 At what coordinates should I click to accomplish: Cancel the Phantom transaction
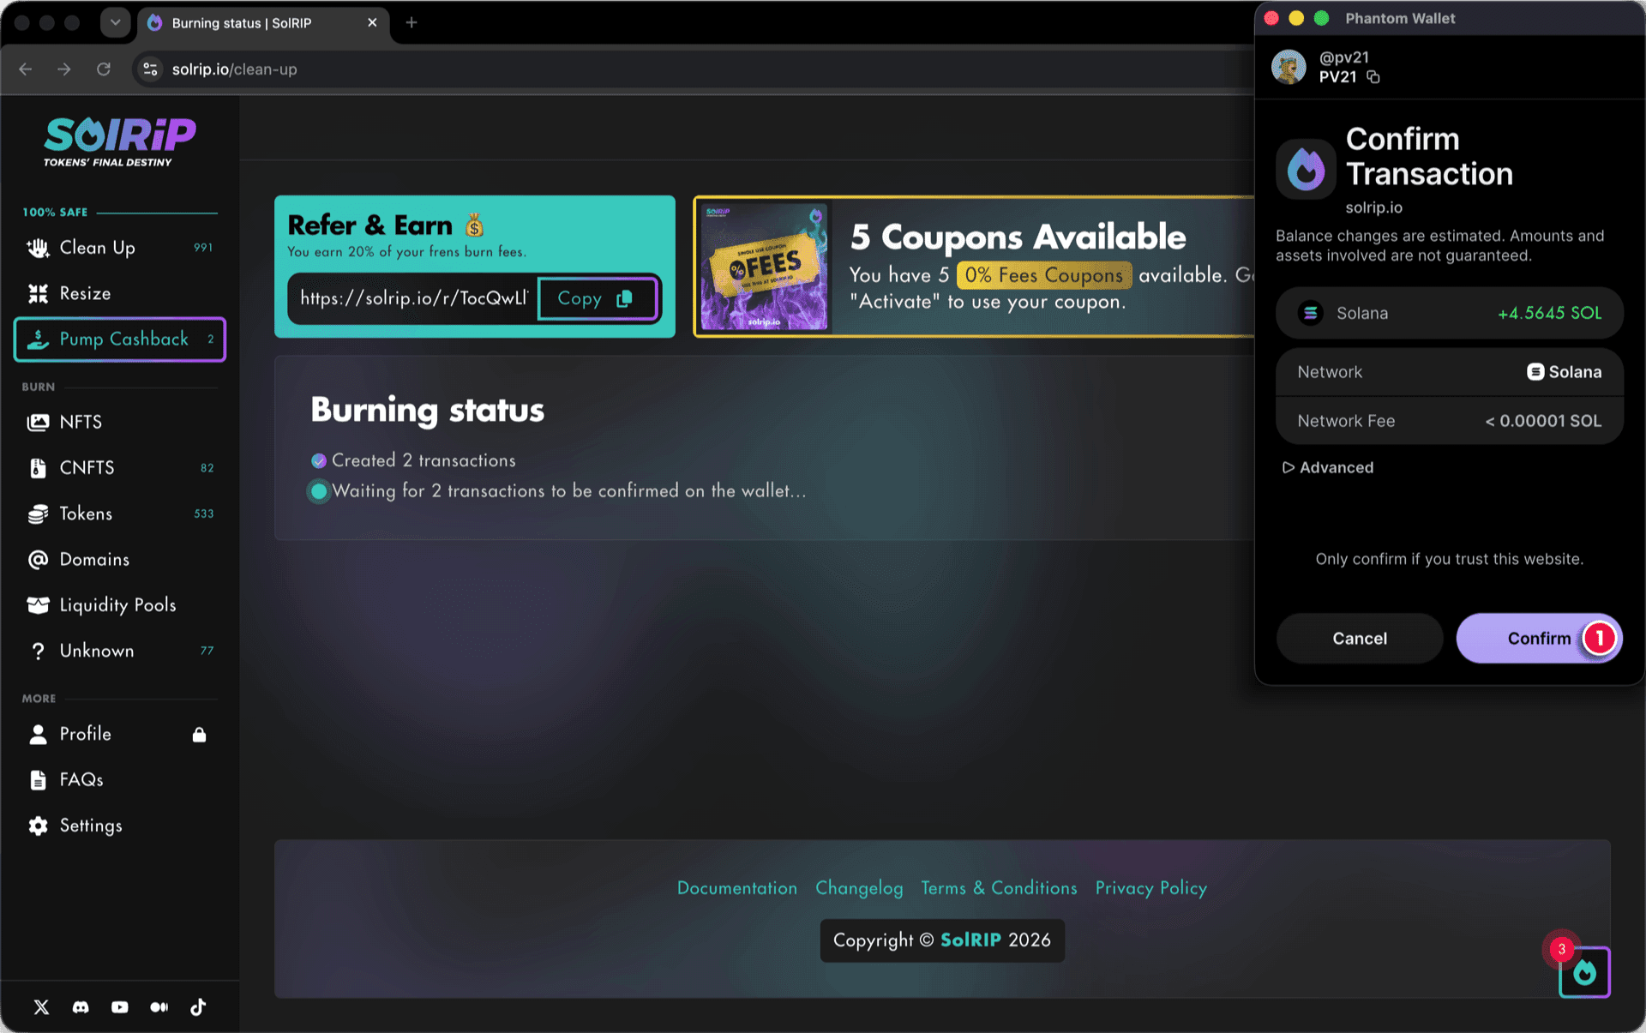(x=1360, y=639)
